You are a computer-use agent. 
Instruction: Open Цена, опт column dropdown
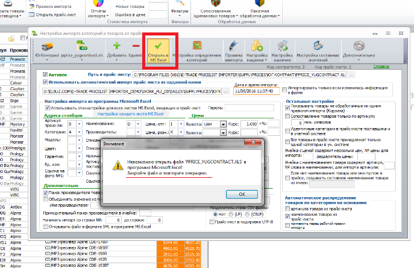pos(181,124)
